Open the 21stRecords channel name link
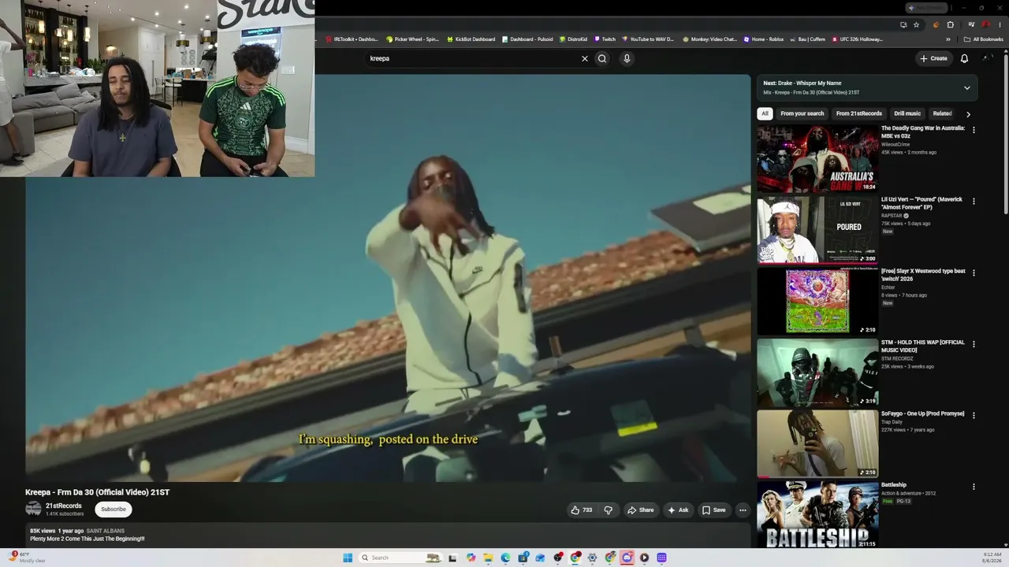This screenshot has width=1009, height=567. 64,506
